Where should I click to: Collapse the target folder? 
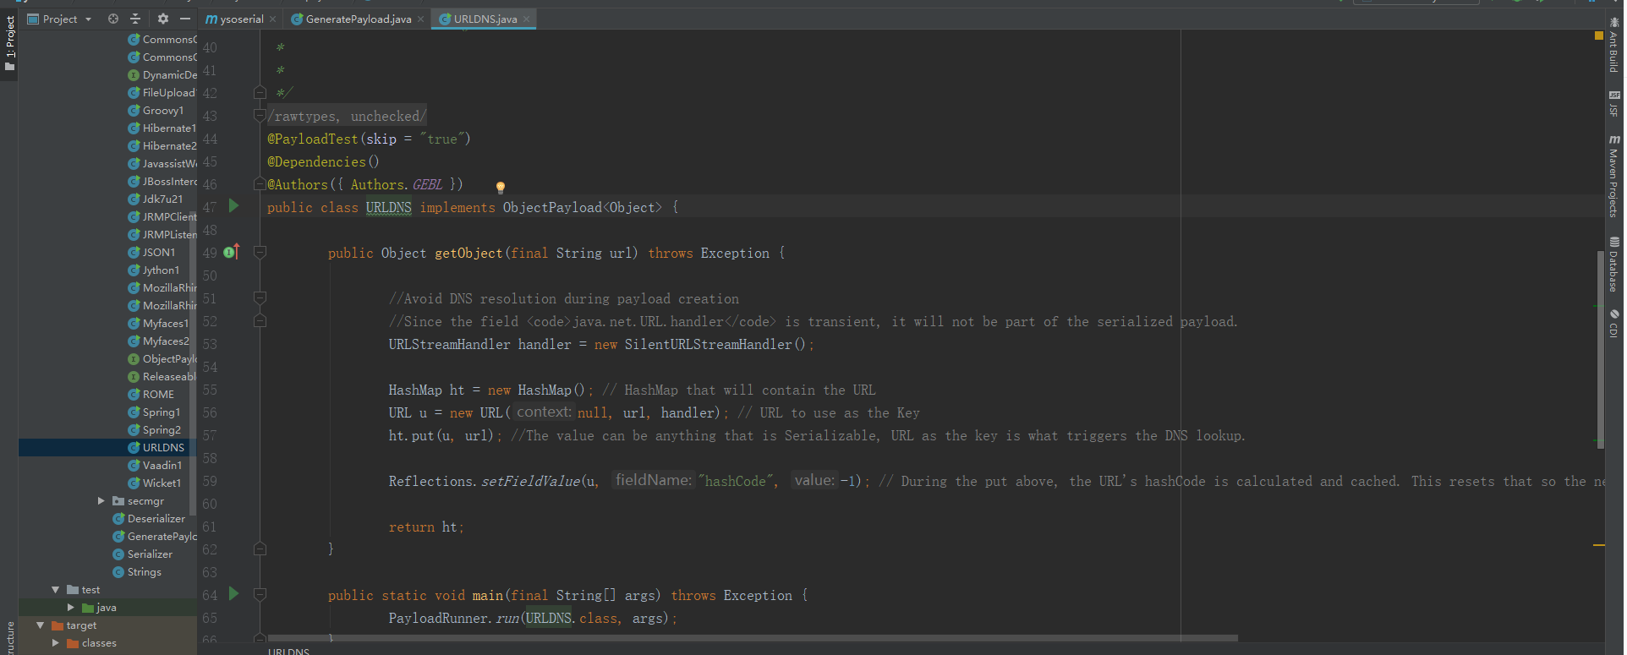[x=41, y=625]
